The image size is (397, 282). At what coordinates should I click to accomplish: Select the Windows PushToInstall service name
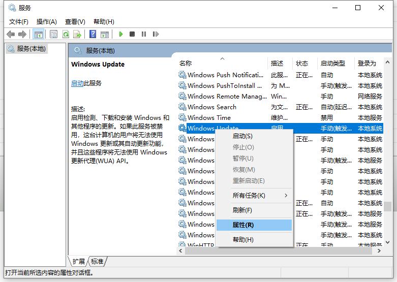tap(225, 85)
